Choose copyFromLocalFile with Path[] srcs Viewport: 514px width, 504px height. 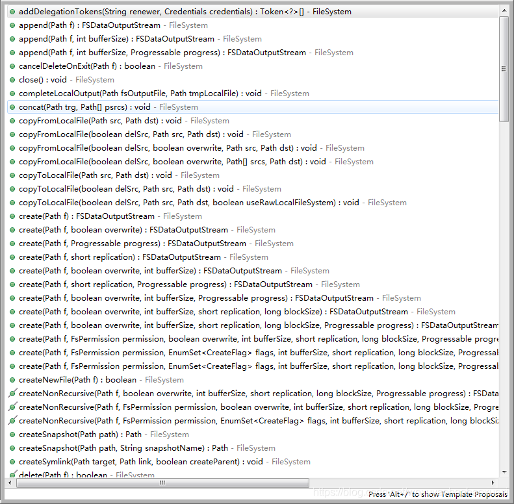252,162
